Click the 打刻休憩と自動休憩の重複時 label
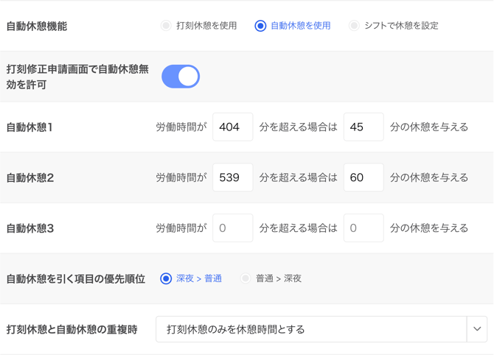The width and height of the screenshot is (494, 355). (x=72, y=329)
